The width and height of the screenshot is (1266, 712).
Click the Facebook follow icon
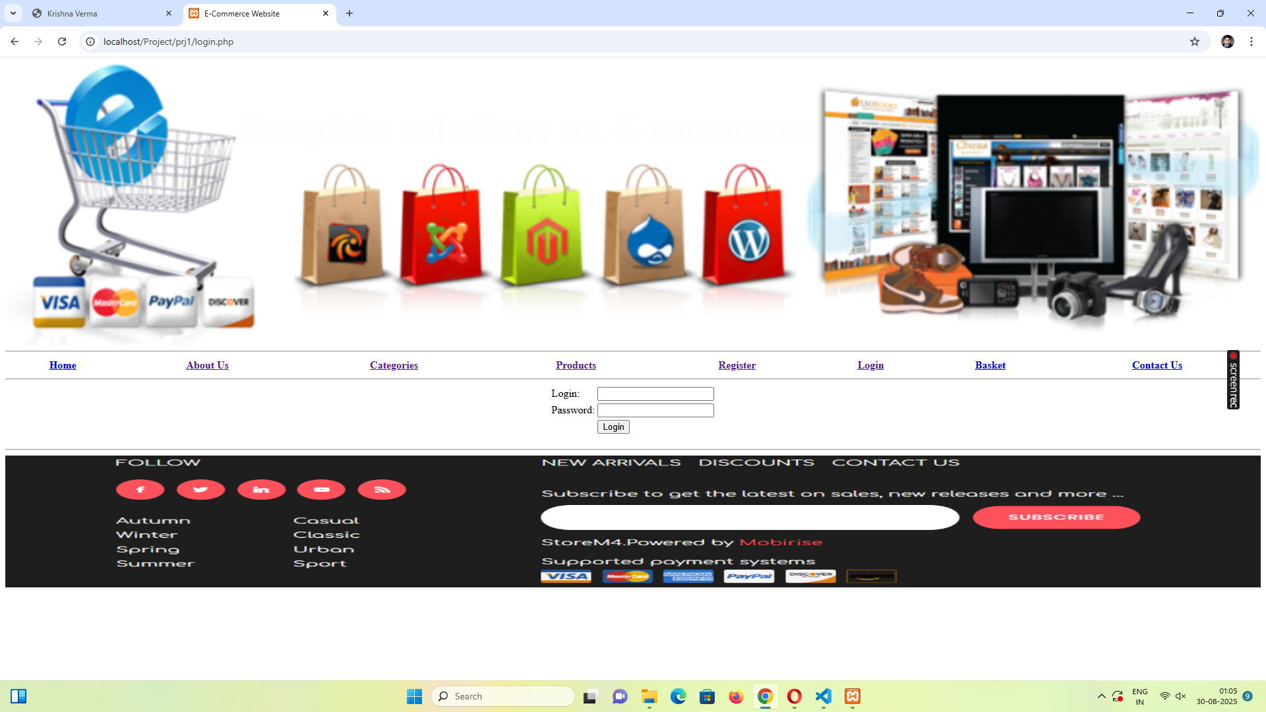coord(140,490)
